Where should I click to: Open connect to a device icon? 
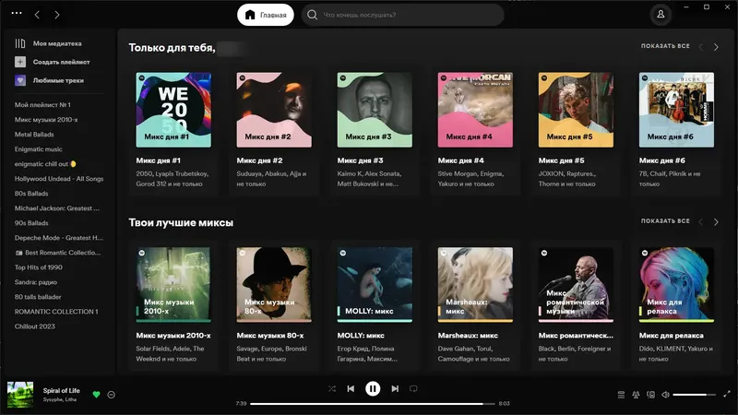tap(651, 395)
